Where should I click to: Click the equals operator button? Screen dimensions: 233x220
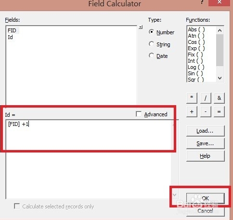pyautogui.click(x=219, y=111)
